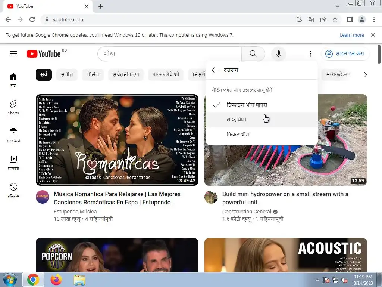The height and width of the screenshot is (287, 382).
Task: Open 'Música Romántica Para Relajarse' video title
Action: (x=117, y=198)
